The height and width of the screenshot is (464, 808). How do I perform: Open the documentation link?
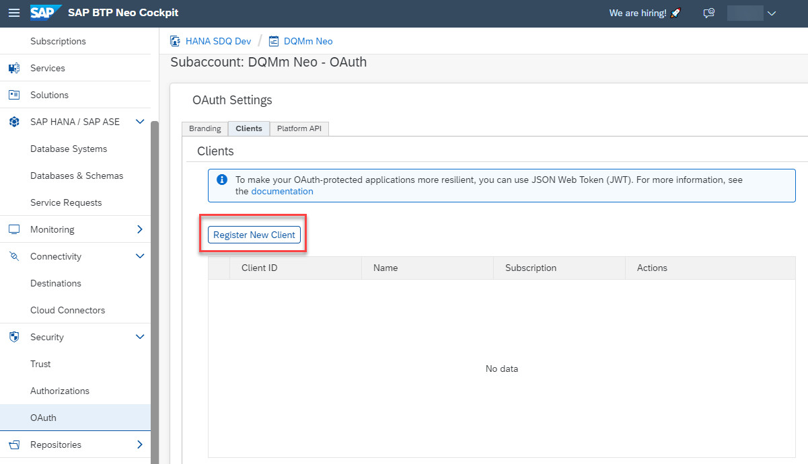click(282, 191)
